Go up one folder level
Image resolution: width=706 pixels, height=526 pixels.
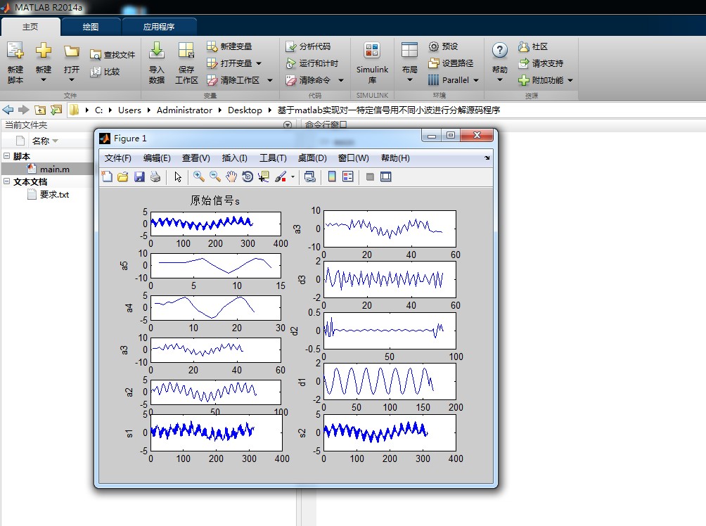point(40,110)
